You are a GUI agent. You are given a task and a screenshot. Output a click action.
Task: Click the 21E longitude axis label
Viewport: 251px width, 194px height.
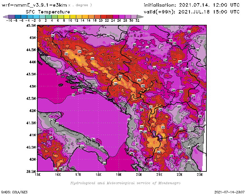(159, 175)
